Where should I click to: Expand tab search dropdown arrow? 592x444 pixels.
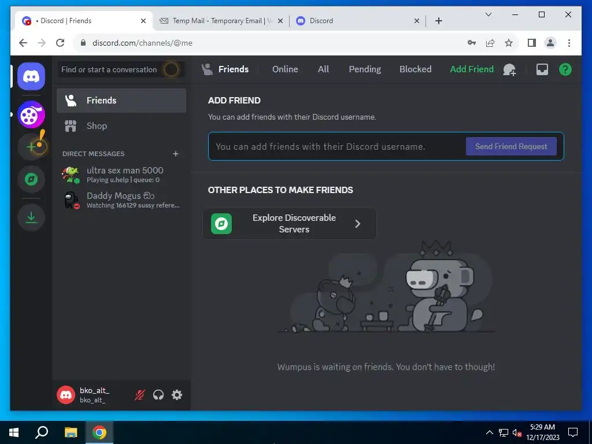coord(488,14)
